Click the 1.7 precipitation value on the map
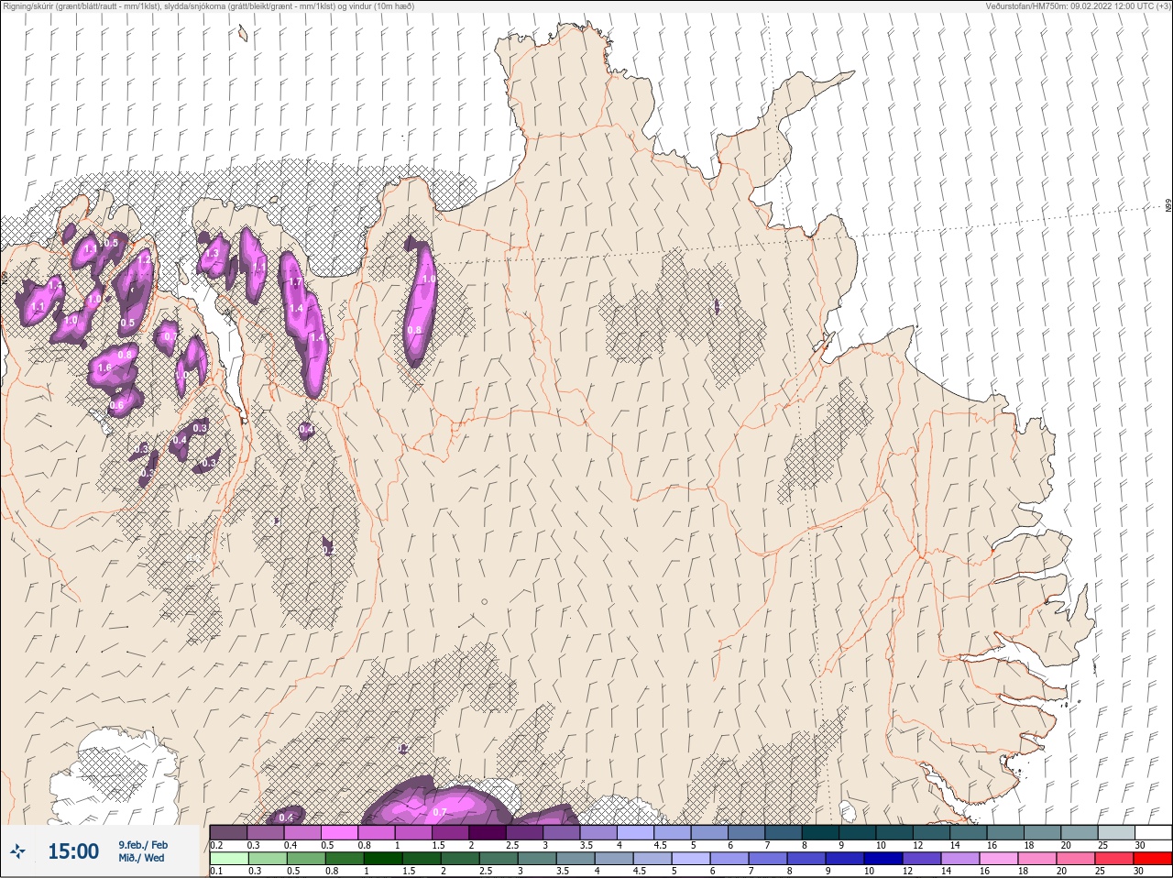 [295, 282]
